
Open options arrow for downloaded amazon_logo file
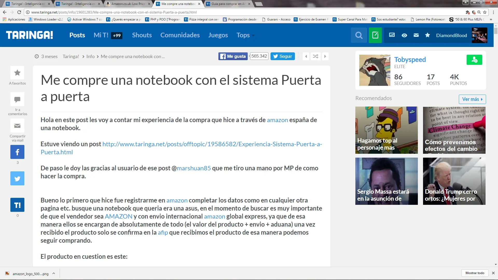pos(54,273)
